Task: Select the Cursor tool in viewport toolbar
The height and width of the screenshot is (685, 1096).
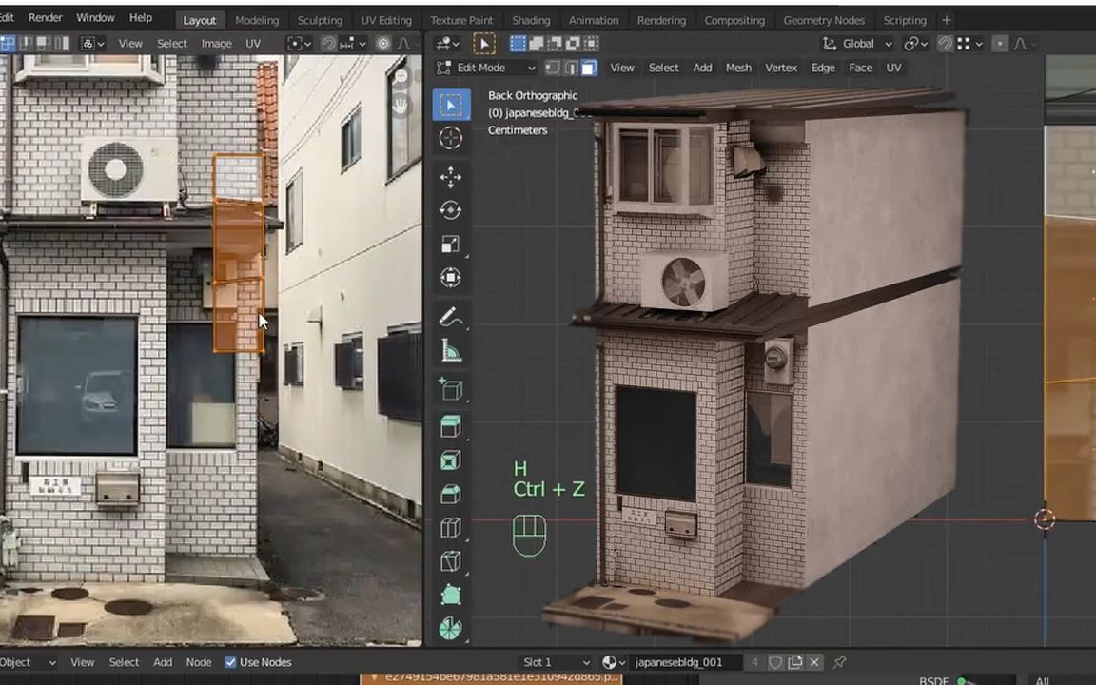Action: tap(451, 139)
